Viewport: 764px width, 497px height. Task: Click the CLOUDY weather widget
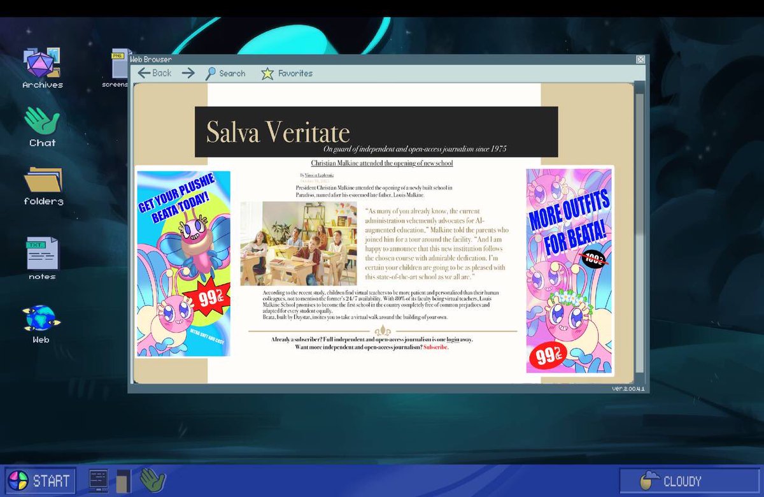[x=689, y=481]
